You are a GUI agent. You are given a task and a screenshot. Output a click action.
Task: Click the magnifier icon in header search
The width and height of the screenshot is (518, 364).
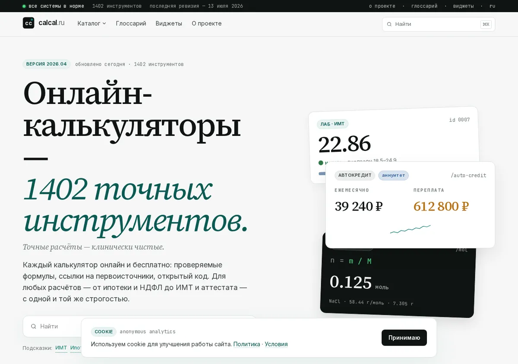click(389, 25)
